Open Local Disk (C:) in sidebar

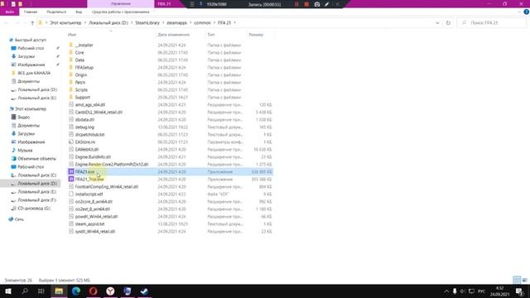(34, 175)
